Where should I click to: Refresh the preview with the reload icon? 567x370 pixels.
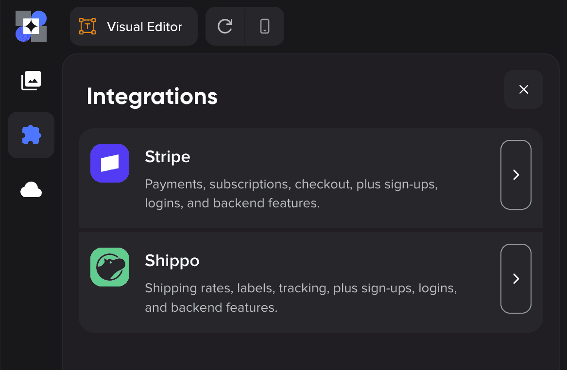pyautogui.click(x=225, y=26)
